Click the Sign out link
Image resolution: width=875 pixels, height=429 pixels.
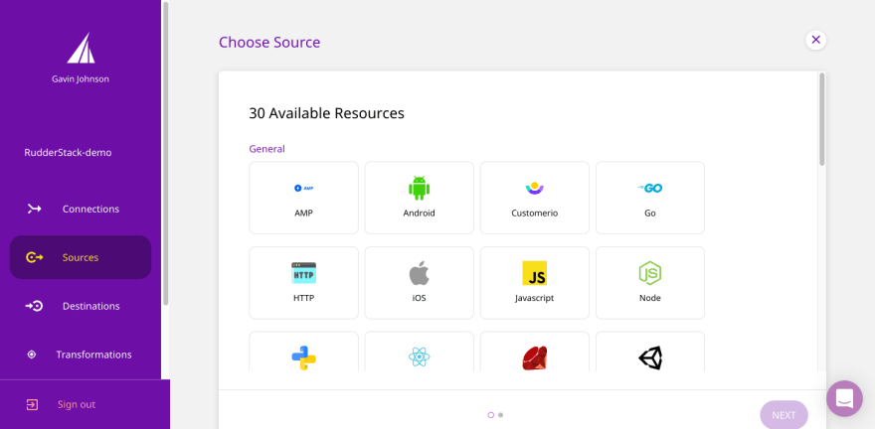(x=76, y=404)
